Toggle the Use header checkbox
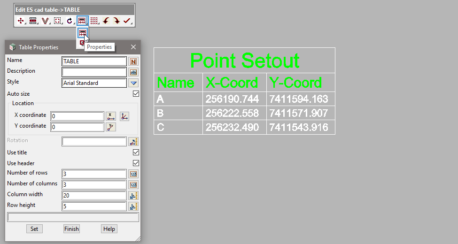 (x=136, y=163)
